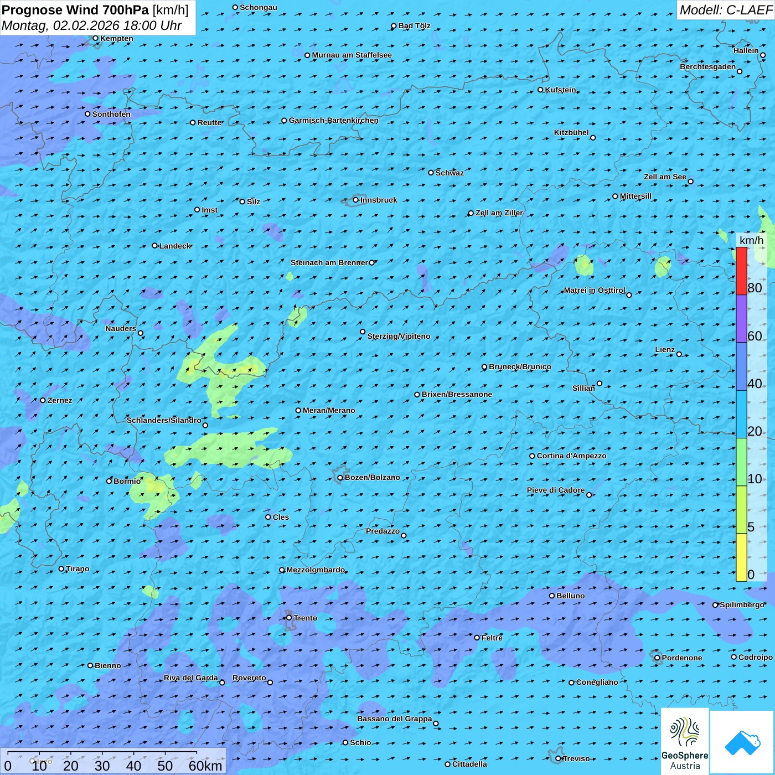Click the red 80 km/h legend color
The width and height of the screenshot is (775, 775).
(x=741, y=271)
